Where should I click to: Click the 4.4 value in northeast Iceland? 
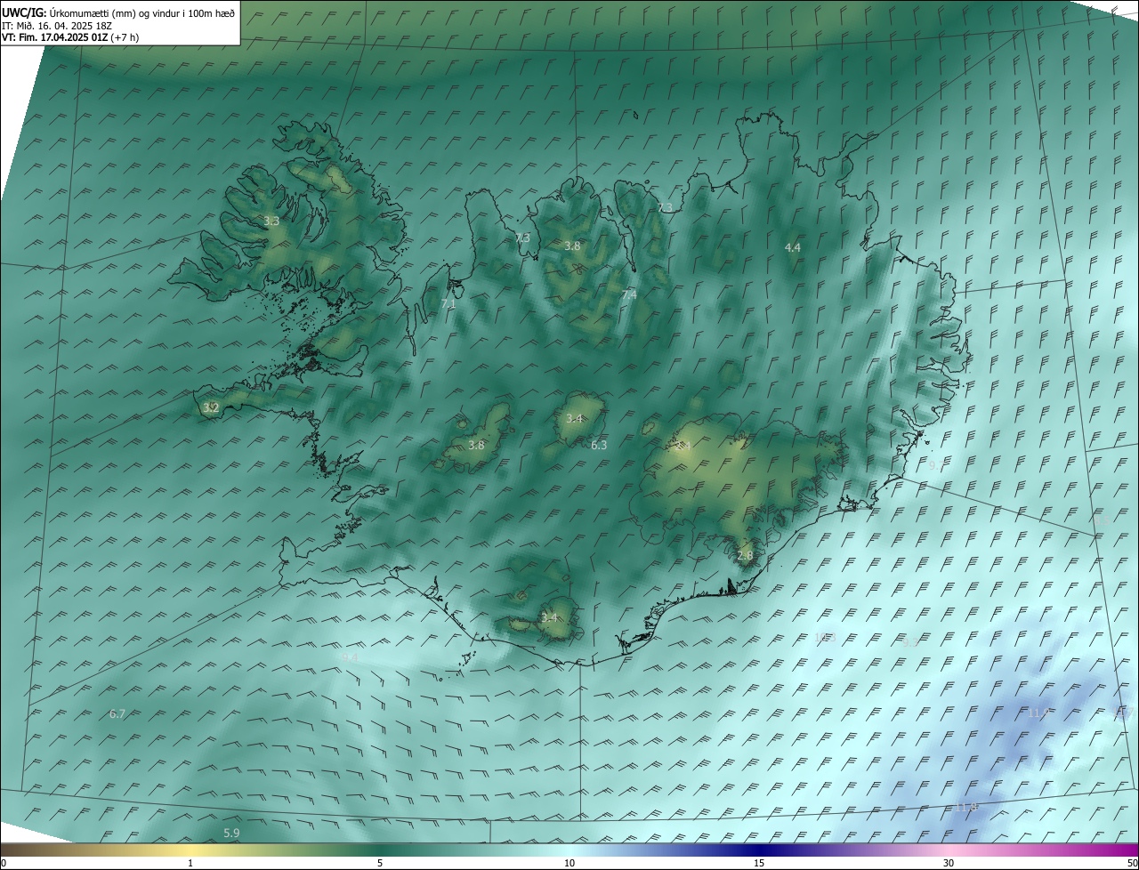[793, 247]
